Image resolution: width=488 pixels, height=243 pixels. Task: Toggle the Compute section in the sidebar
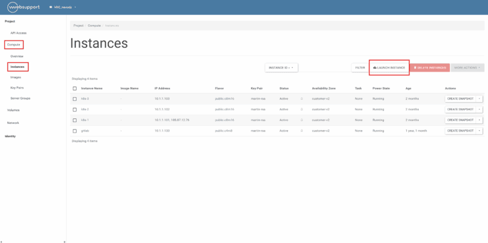point(14,45)
